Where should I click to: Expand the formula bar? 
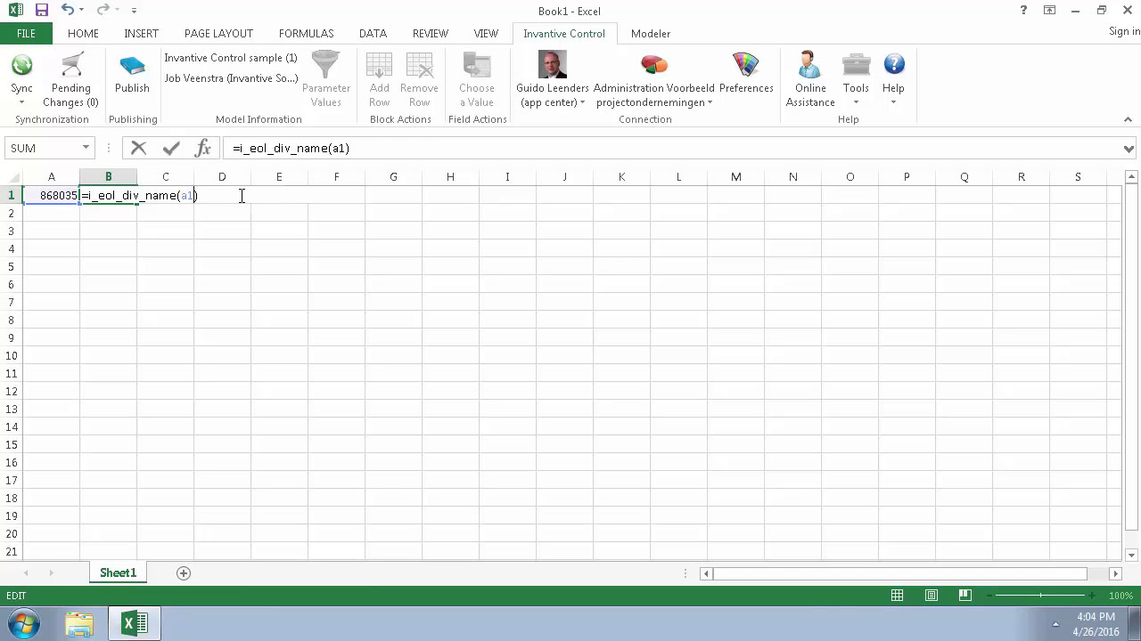(1129, 149)
